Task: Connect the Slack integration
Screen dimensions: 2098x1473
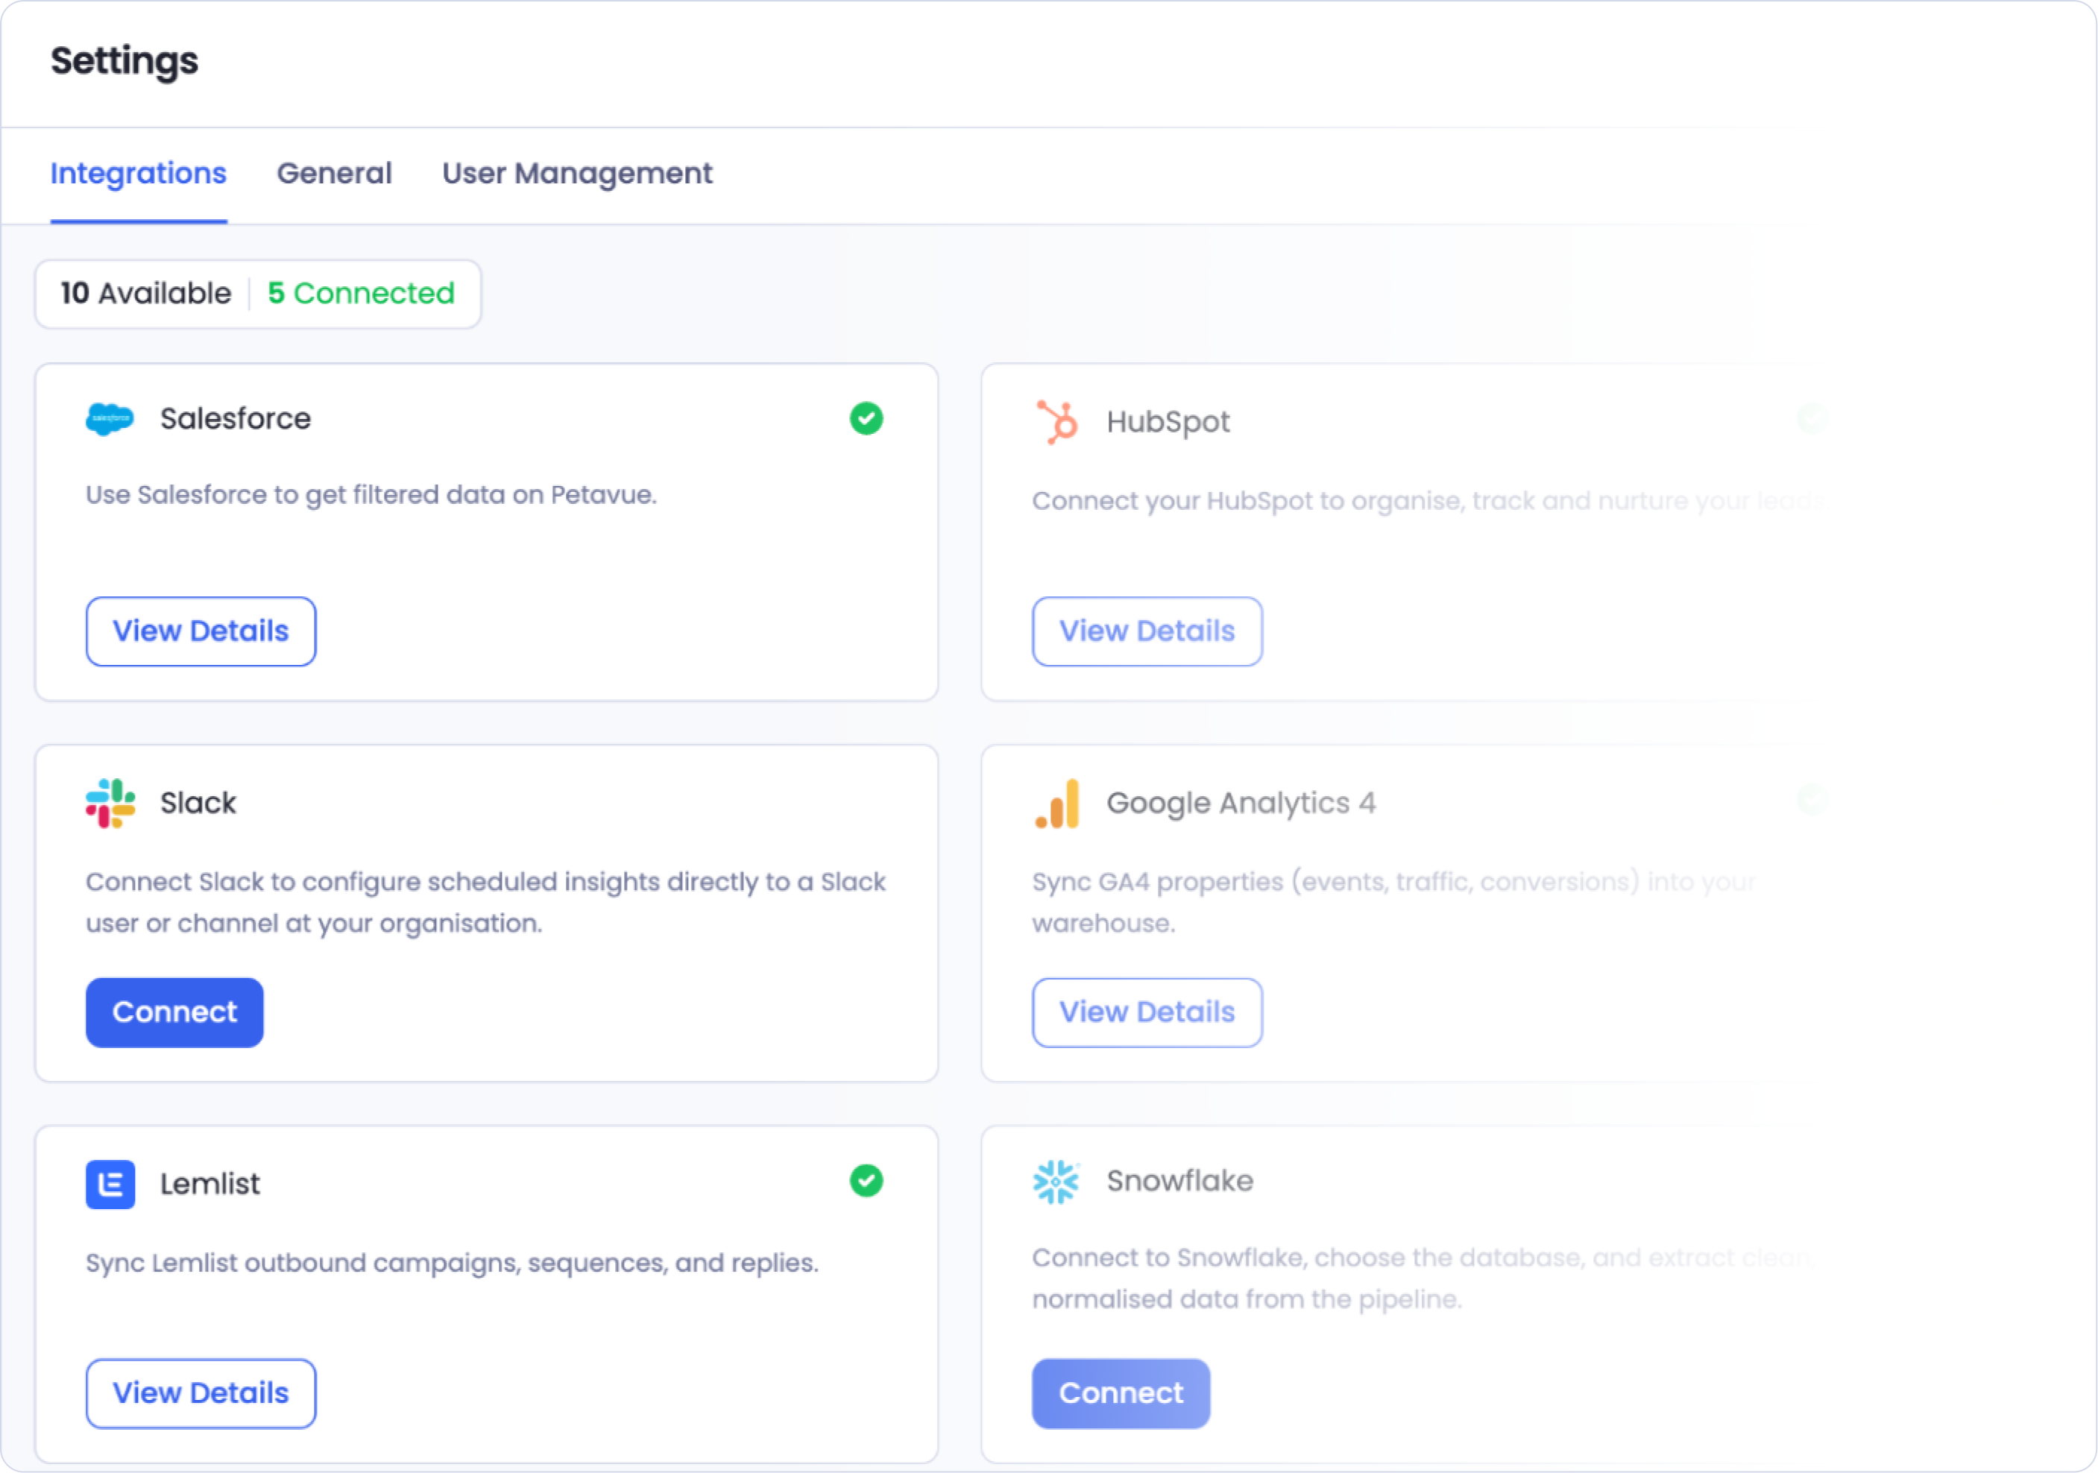Action: pos(174,1012)
